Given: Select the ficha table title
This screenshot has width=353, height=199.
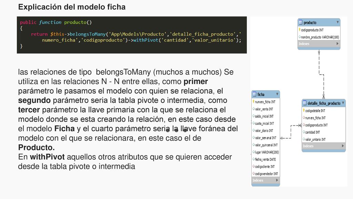Looking at the screenshot, I should click(x=261, y=94).
